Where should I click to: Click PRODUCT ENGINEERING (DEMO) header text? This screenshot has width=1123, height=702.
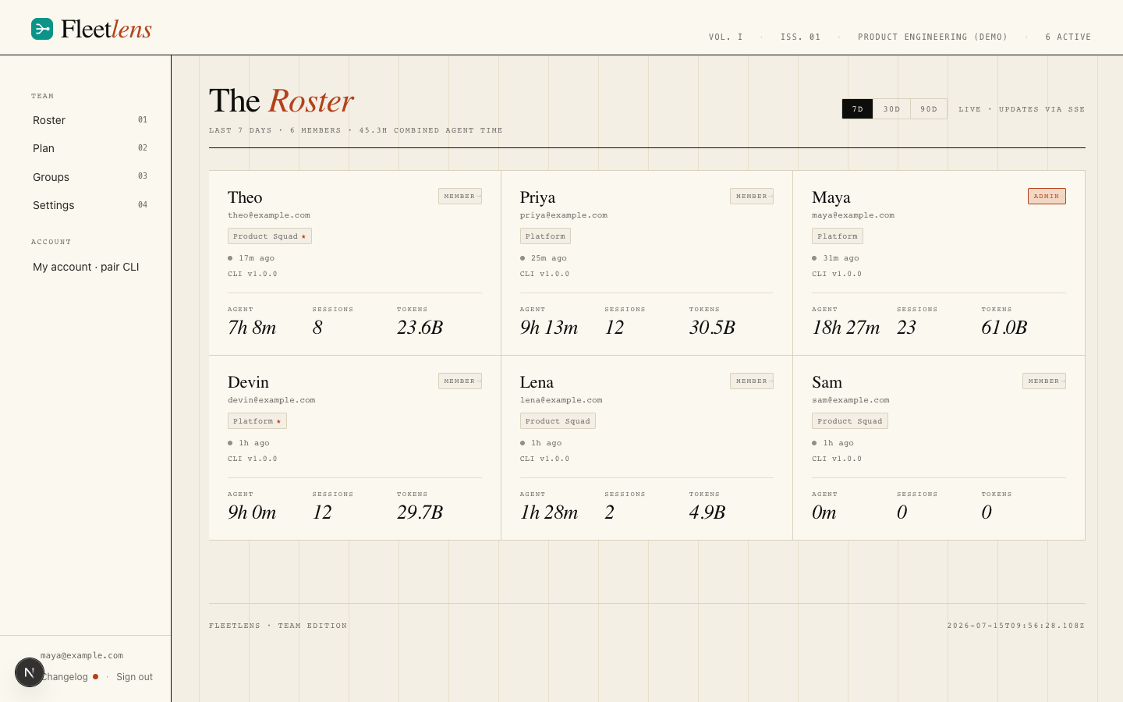point(933,37)
